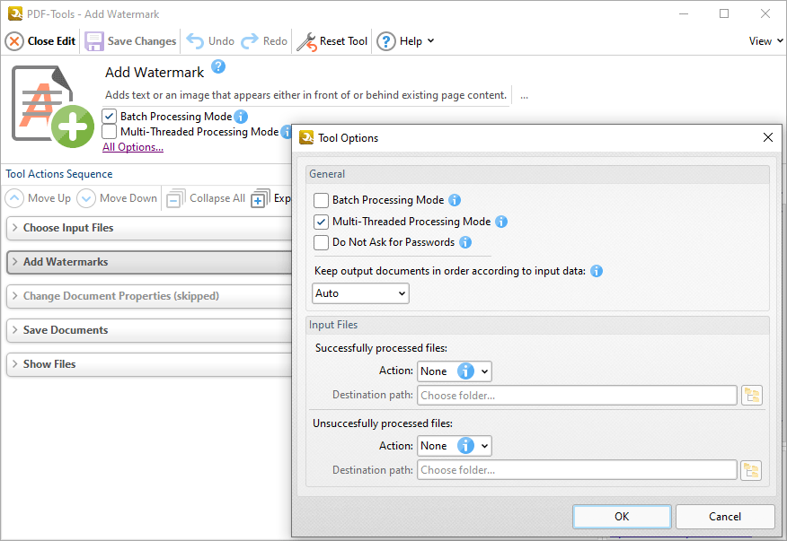Click the Move Up arrow icon
Viewport: 787px width, 541px height.
(x=14, y=198)
